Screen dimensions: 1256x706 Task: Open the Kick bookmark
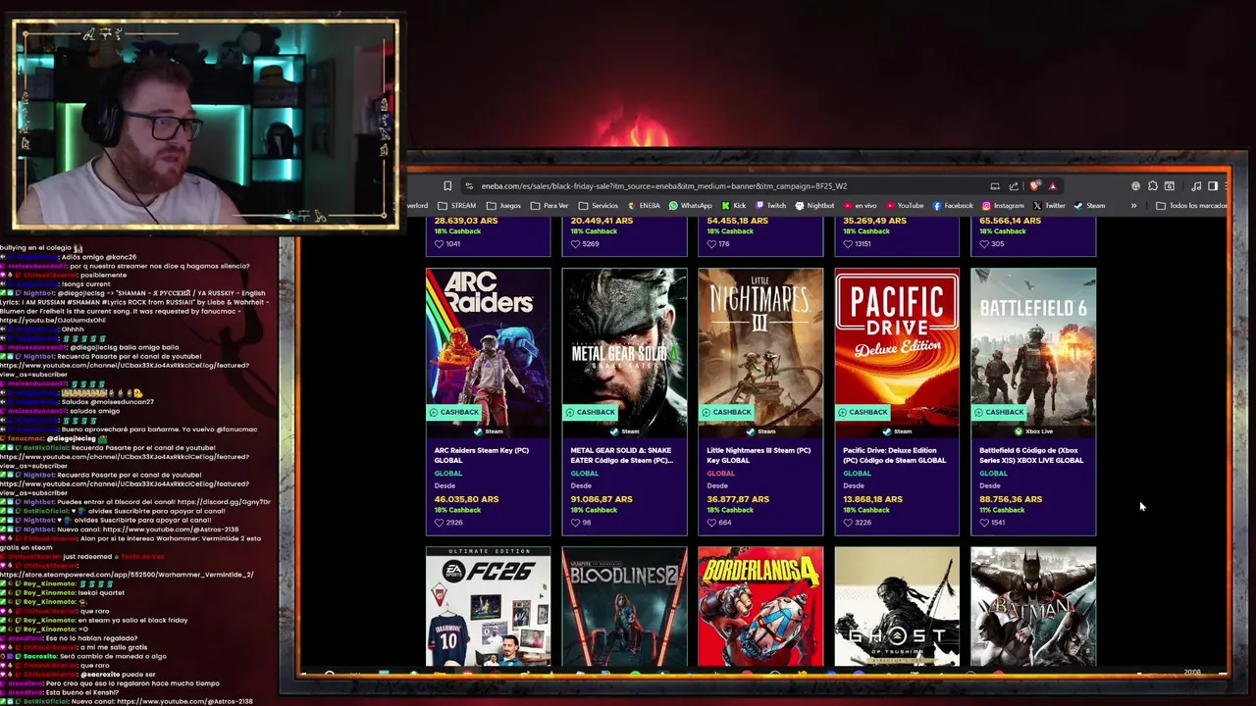click(x=733, y=206)
